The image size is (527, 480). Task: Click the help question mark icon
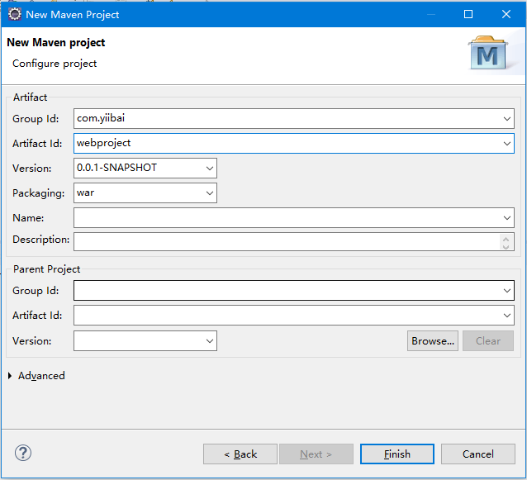click(23, 453)
